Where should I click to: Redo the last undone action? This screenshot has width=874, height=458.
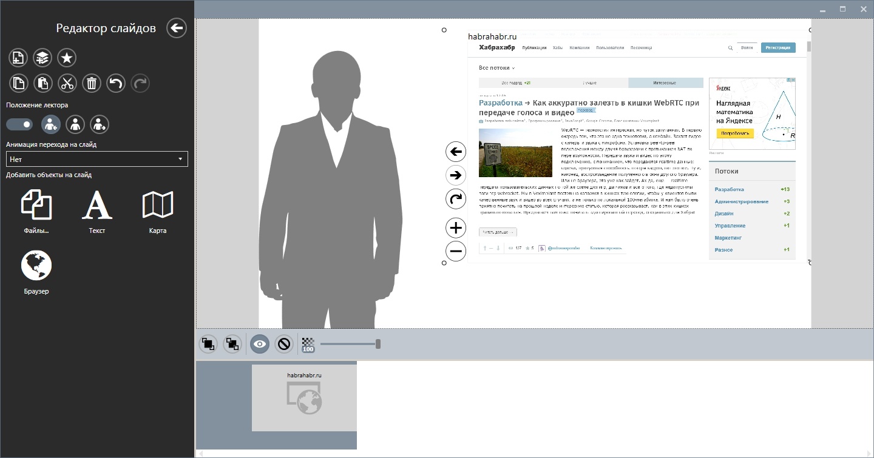click(140, 83)
